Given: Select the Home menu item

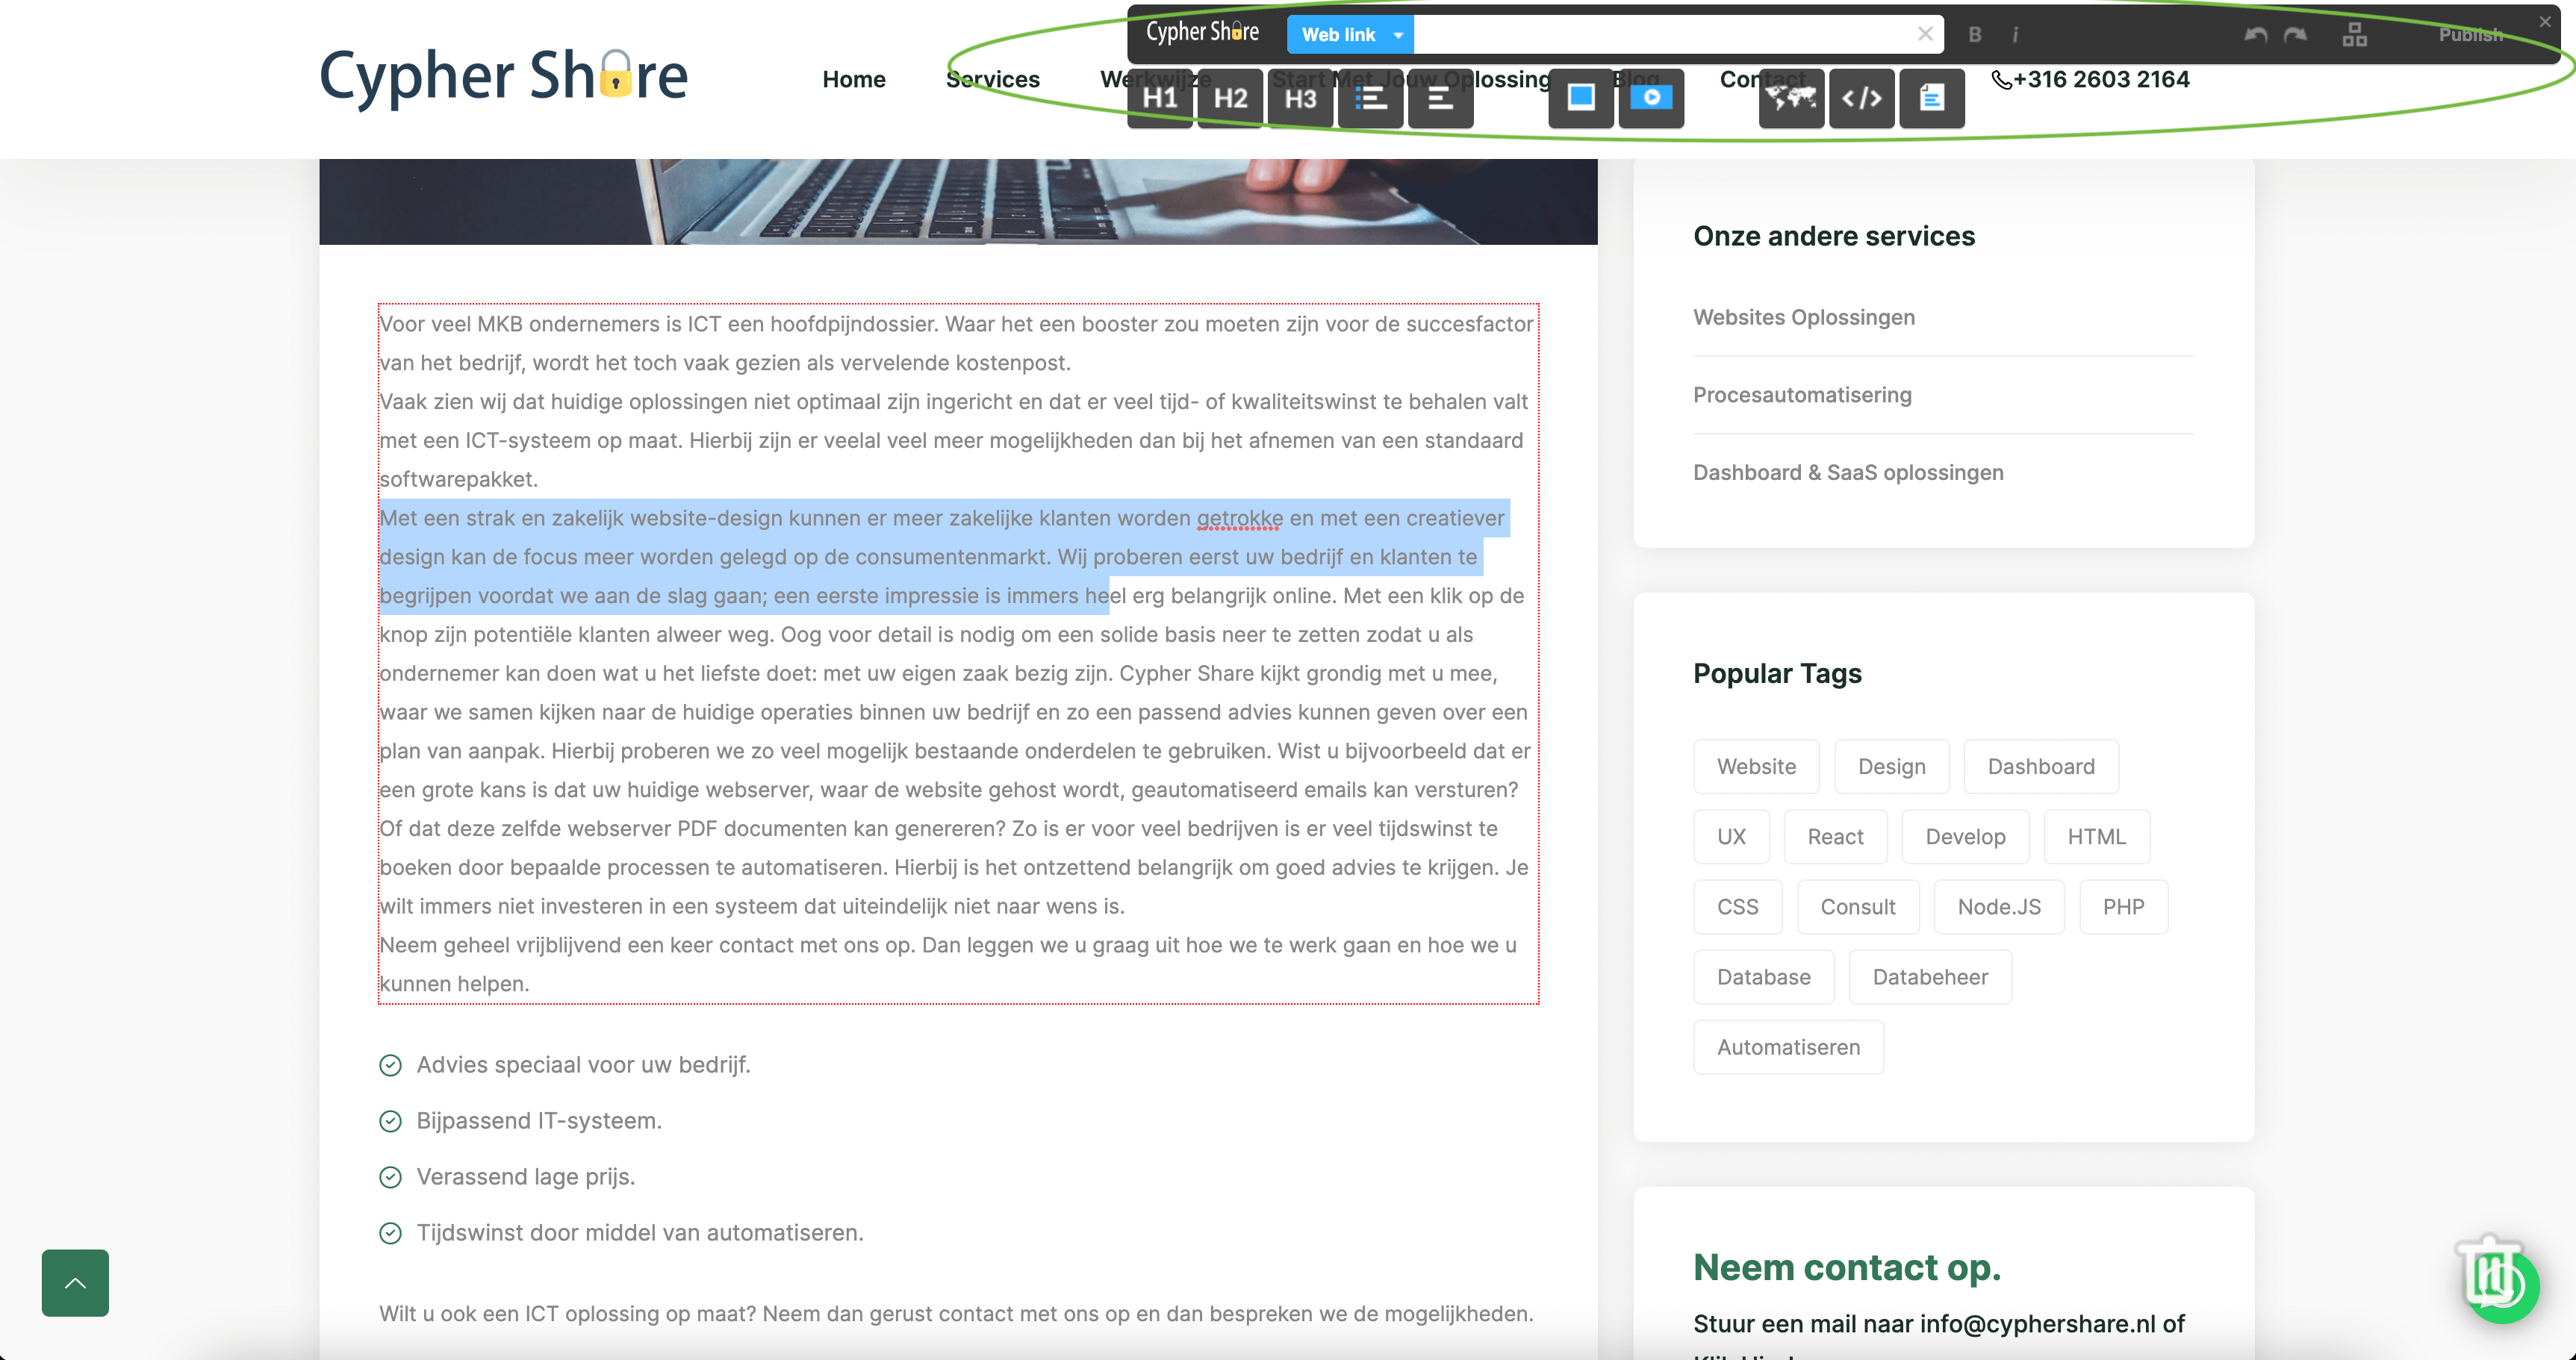Looking at the screenshot, I should pos(853,80).
